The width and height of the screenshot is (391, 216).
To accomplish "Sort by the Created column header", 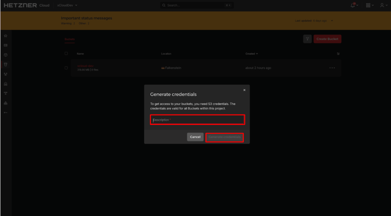I will click(x=251, y=54).
